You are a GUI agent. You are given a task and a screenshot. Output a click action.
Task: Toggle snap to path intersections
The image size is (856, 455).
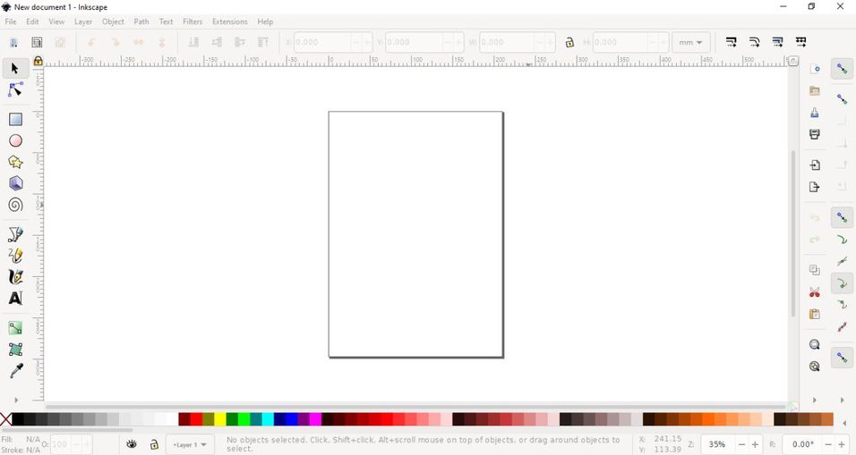(x=842, y=261)
